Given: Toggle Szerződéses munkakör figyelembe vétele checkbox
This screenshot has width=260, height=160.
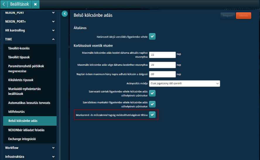Looking at the screenshot, I should coord(152,104).
